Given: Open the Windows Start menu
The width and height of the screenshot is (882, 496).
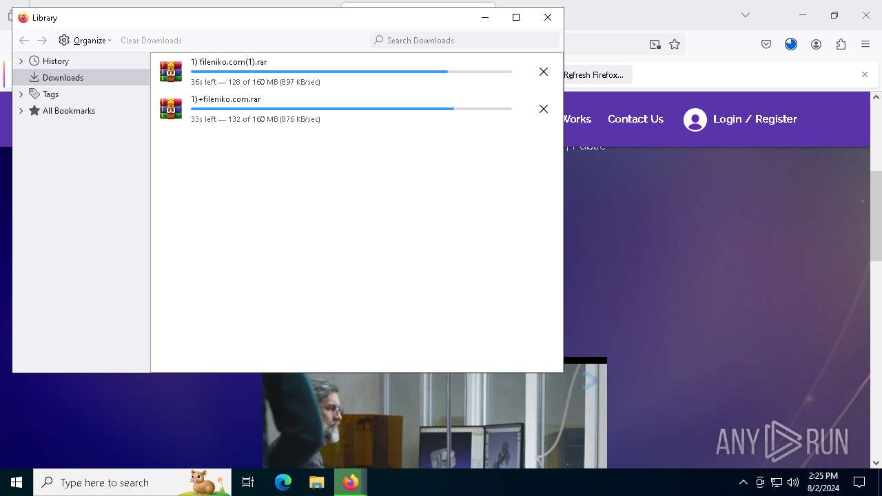Looking at the screenshot, I should click(17, 482).
